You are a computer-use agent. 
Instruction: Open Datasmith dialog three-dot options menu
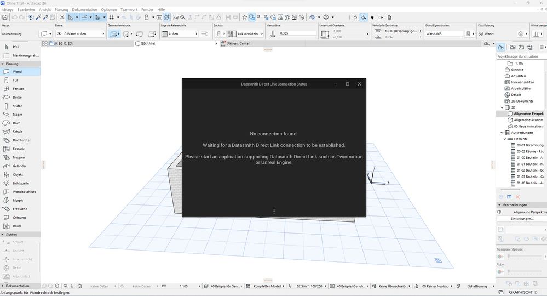274,211
